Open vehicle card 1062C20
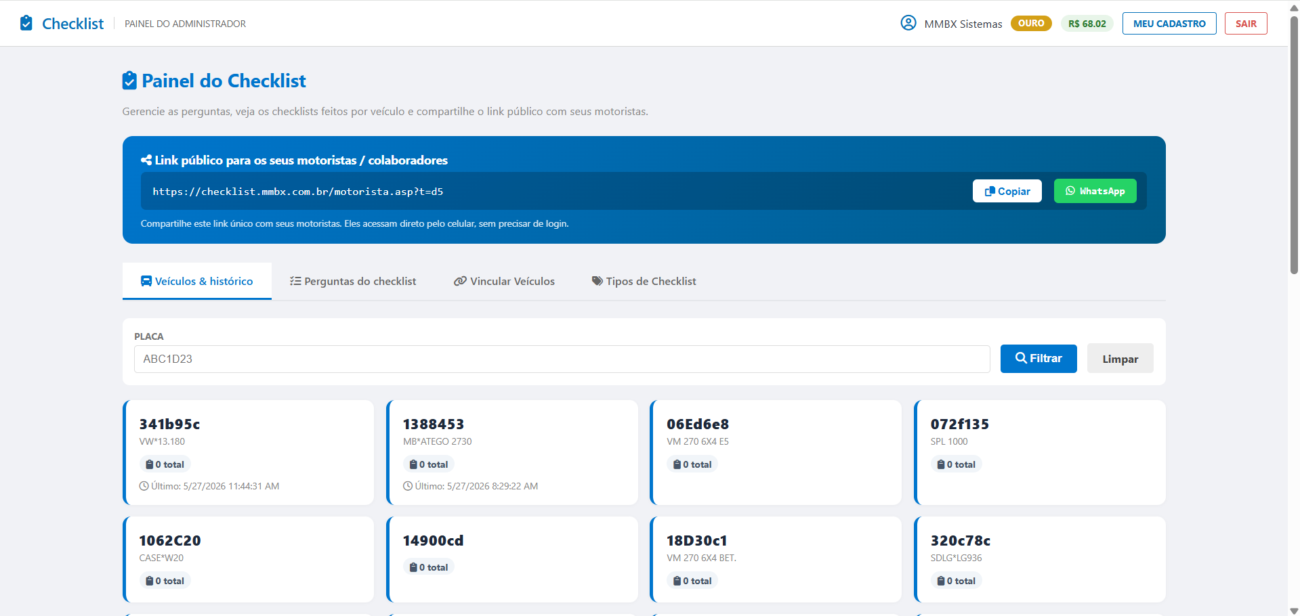Viewport: 1300px width, 616px height. [249, 560]
